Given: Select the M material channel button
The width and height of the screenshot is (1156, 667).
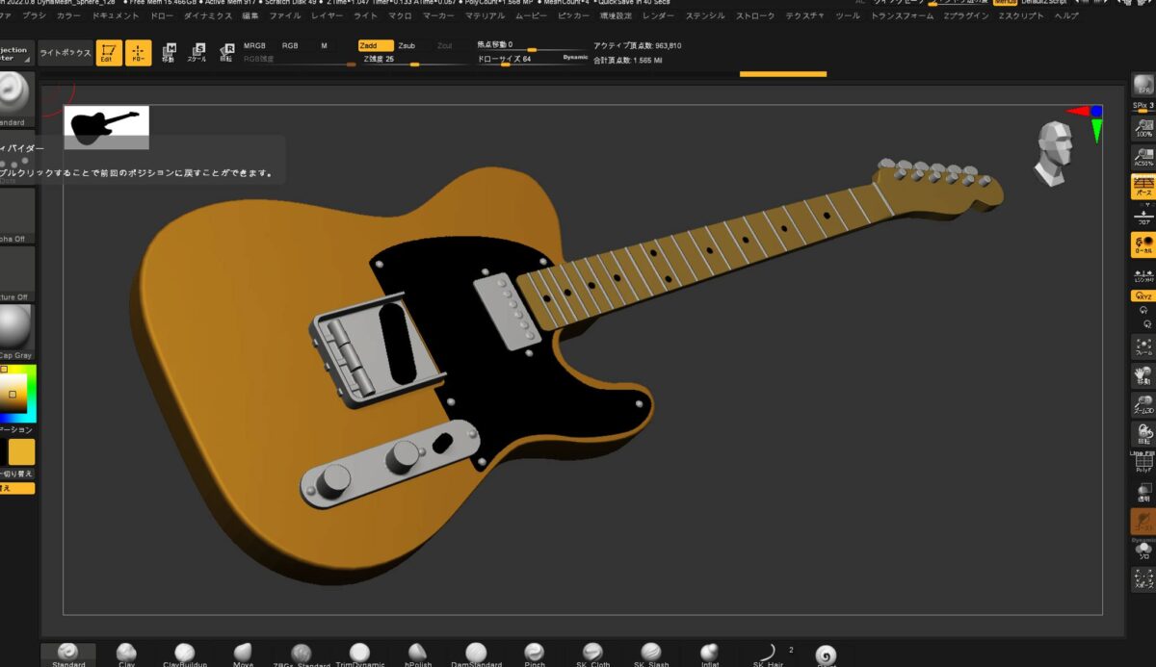Looking at the screenshot, I should [x=324, y=45].
